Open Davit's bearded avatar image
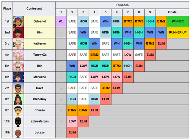Viewport: 191px width, 140px height. [18, 88]
